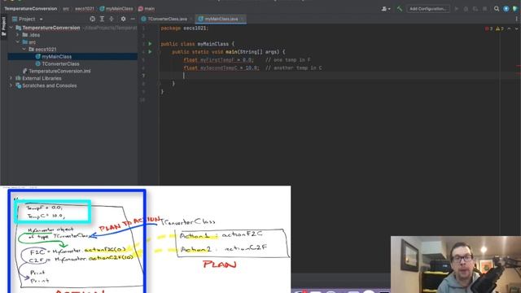Click src breadcrumb in navigation bar
521x293 pixels.
point(66,9)
